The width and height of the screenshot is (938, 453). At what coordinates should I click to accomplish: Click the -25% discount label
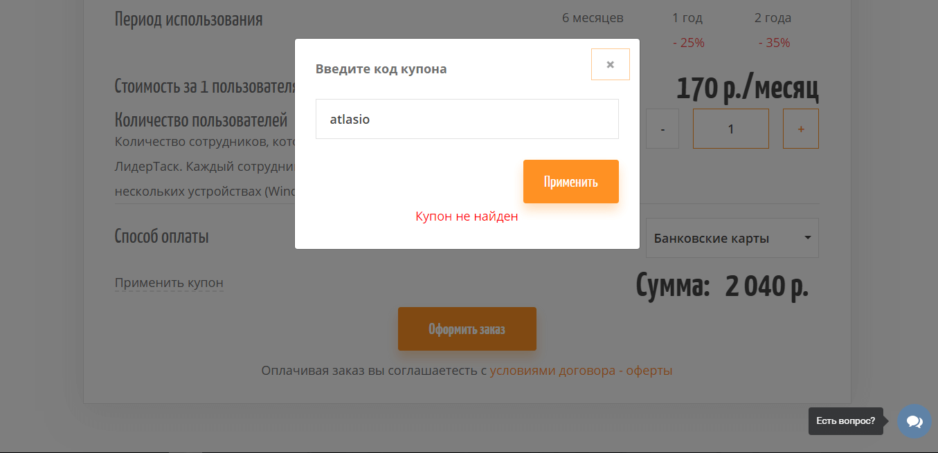(x=688, y=43)
